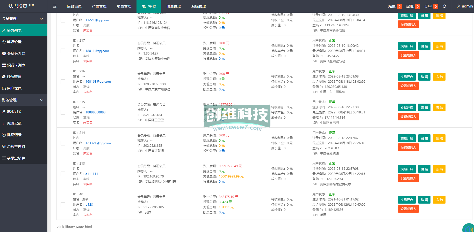
Task: Click the 提现 notification badge
Action: click(x=418, y=6)
